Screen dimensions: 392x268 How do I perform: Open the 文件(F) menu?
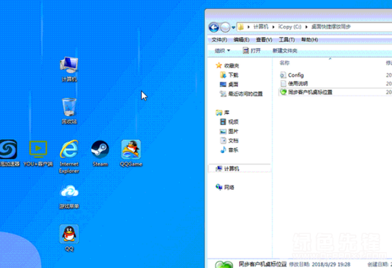pos(219,40)
